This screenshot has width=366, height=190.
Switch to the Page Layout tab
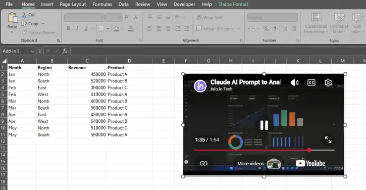point(73,4)
